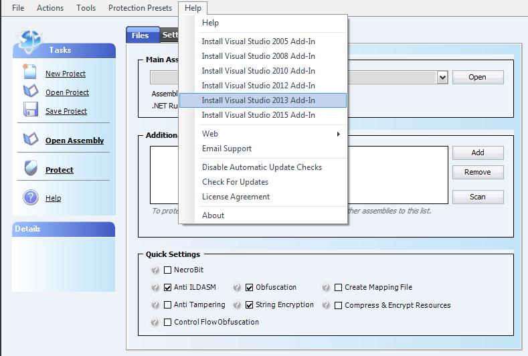Screen dimensions: 528x356
Task: Switch to the Files tab
Action: click(x=141, y=35)
